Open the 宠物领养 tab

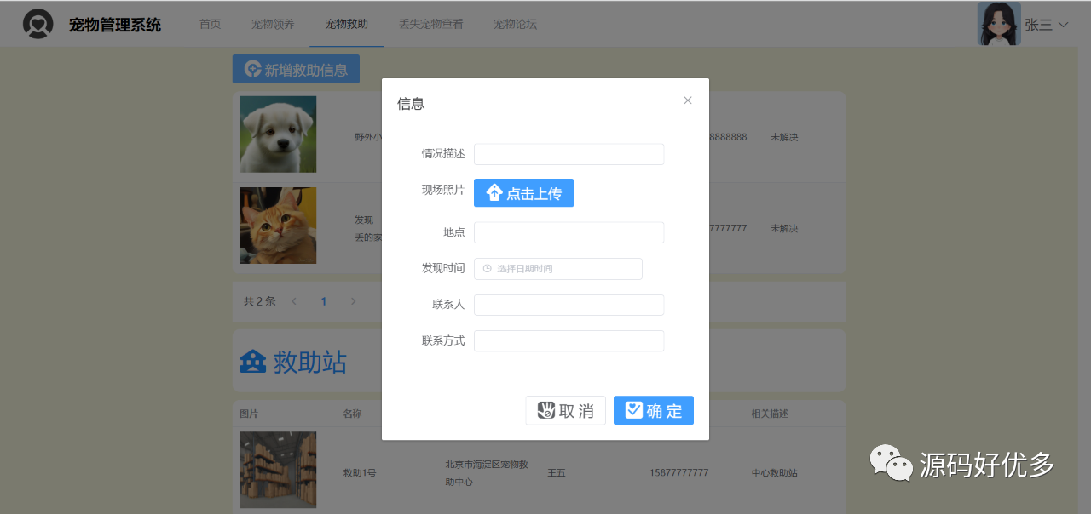pos(273,24)
